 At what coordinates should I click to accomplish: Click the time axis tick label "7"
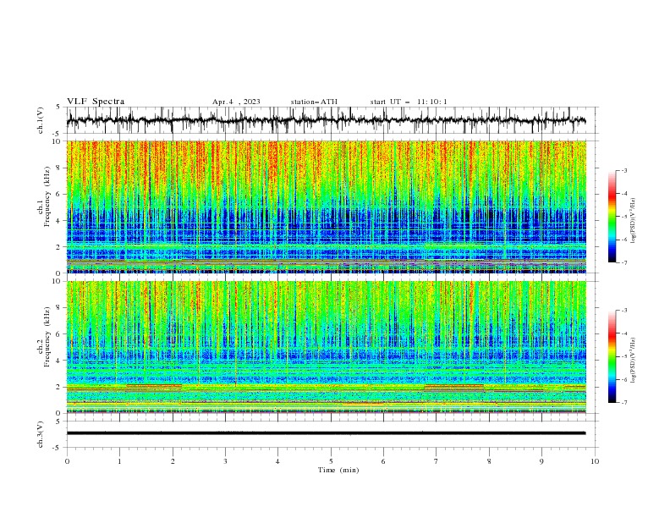coord(437,461)
